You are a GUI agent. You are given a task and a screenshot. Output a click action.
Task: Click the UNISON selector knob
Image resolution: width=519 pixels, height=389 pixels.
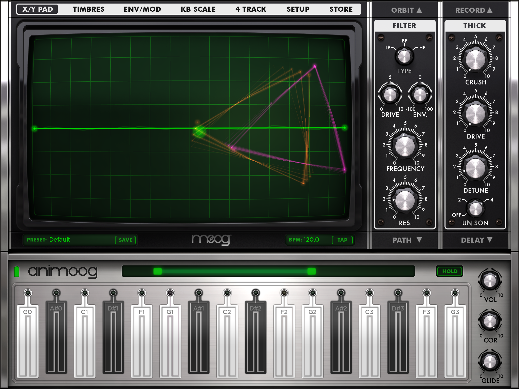click(x=476, y=208)
